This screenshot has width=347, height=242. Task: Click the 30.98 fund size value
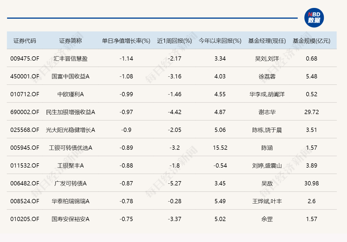(x=311, y=183)
